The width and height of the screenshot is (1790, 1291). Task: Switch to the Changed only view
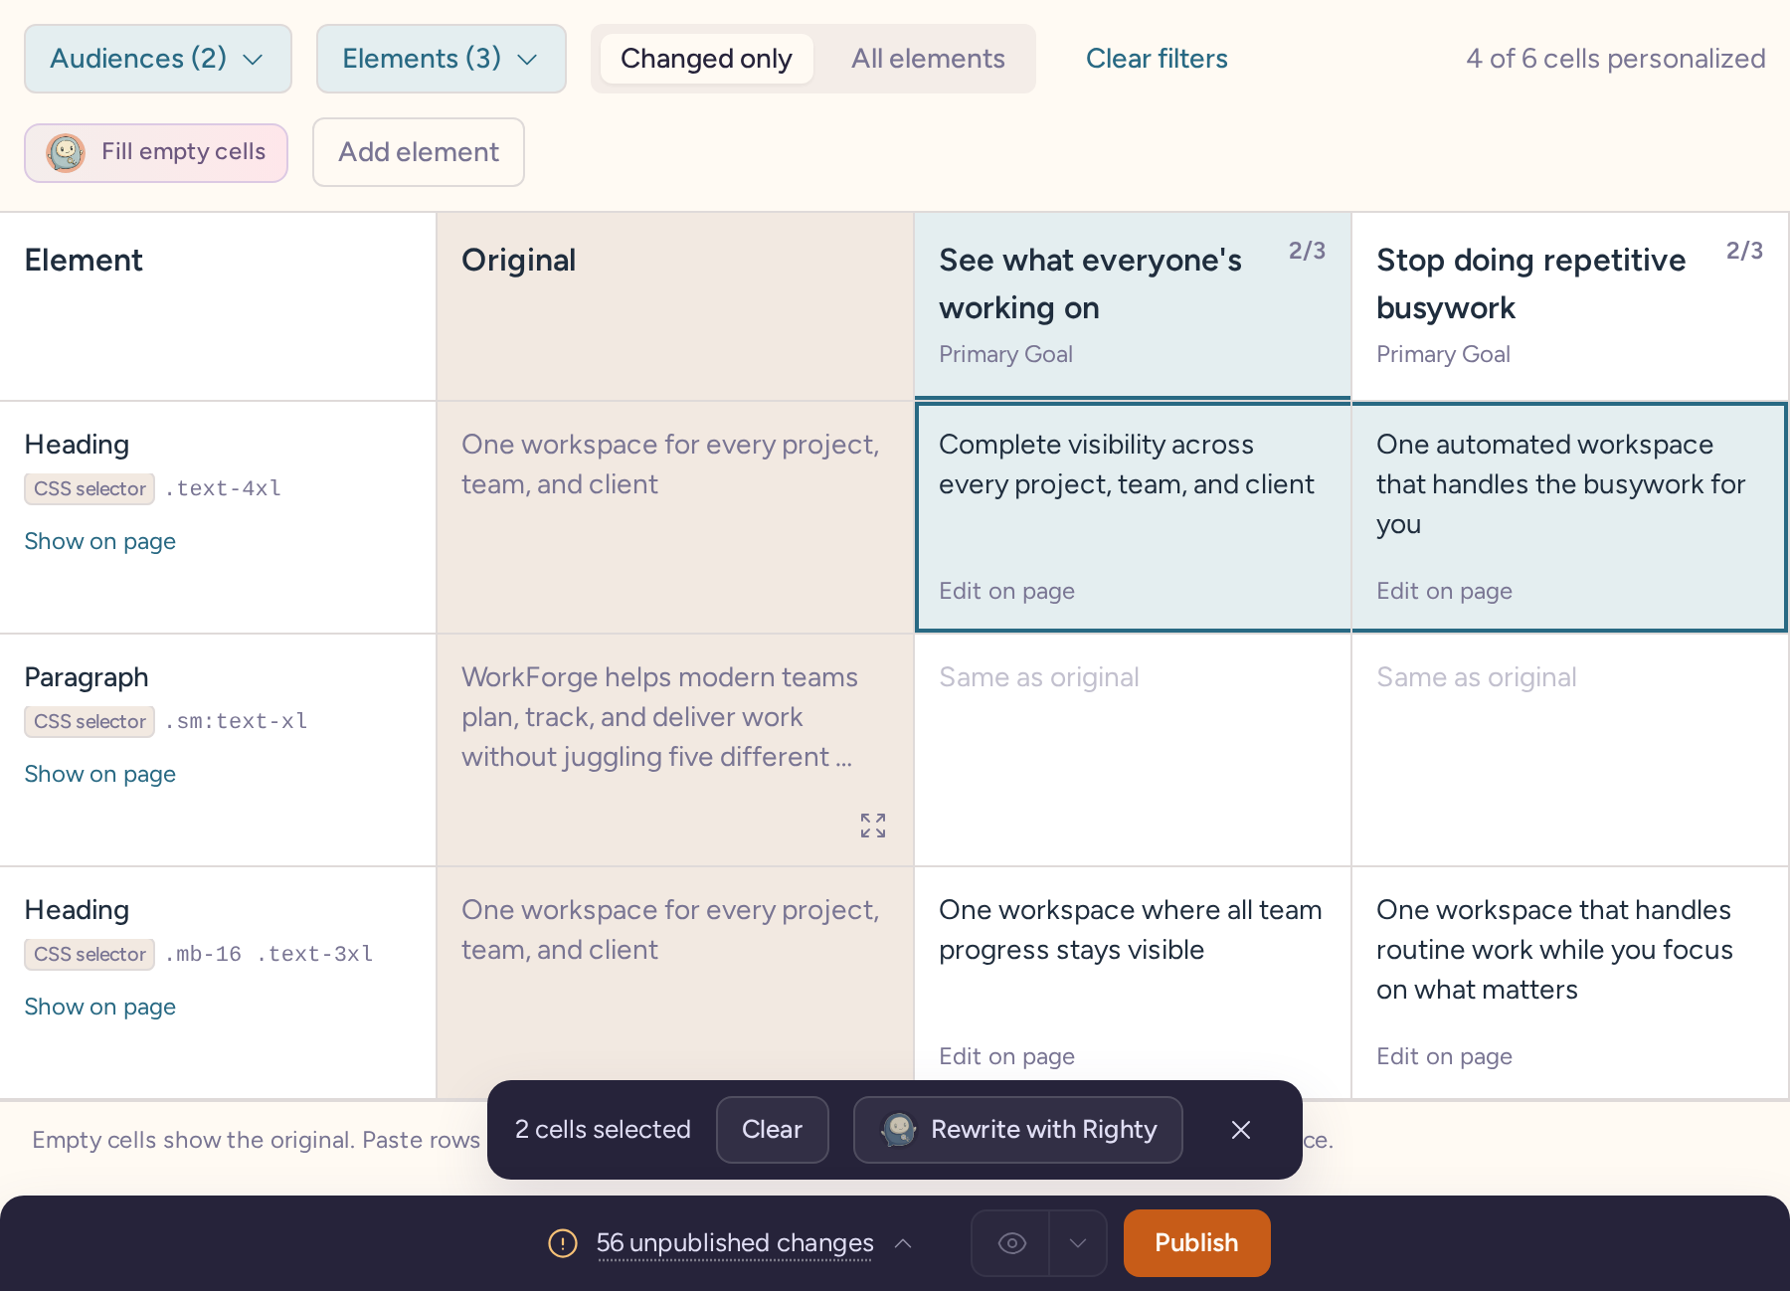[706, 59]
